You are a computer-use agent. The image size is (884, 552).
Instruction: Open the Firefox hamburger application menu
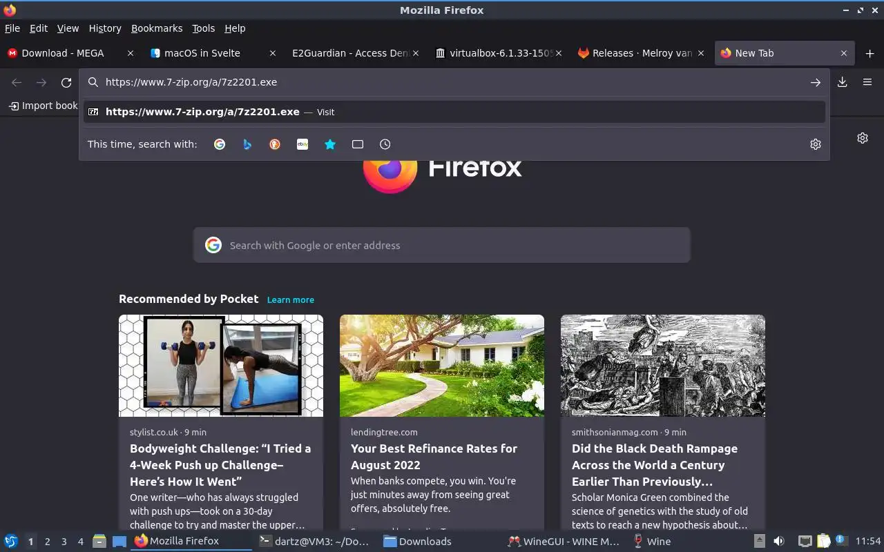tap(867, 82)
